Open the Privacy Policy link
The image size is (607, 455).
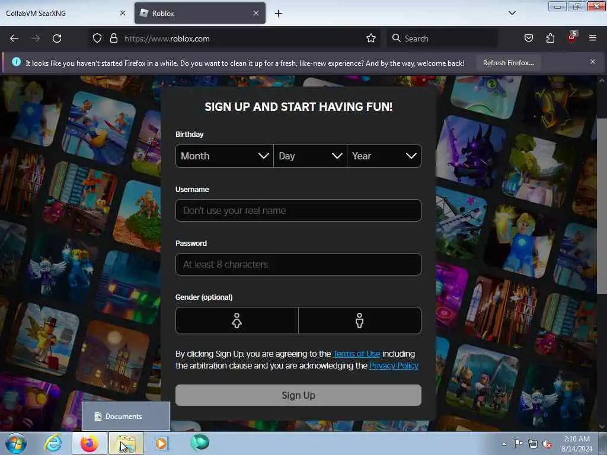tap(394, 366)
